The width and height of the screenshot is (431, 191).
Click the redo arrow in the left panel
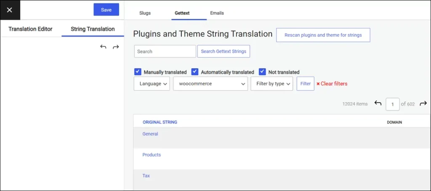pyautogui.click(x=116, y=47)
